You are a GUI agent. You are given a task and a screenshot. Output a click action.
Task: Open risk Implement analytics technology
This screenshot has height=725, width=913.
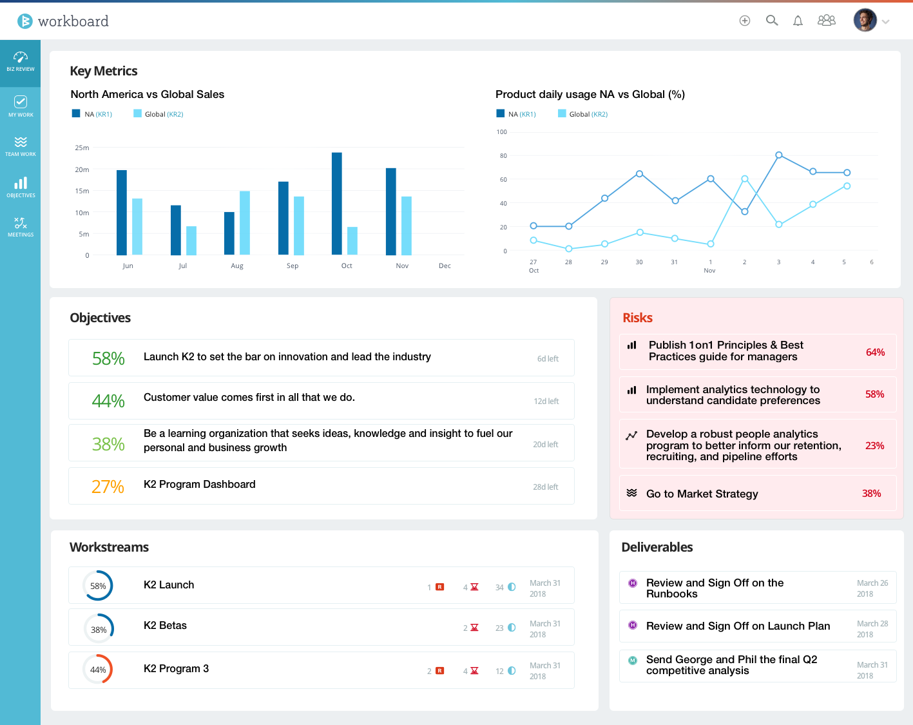tap(758, 395)
